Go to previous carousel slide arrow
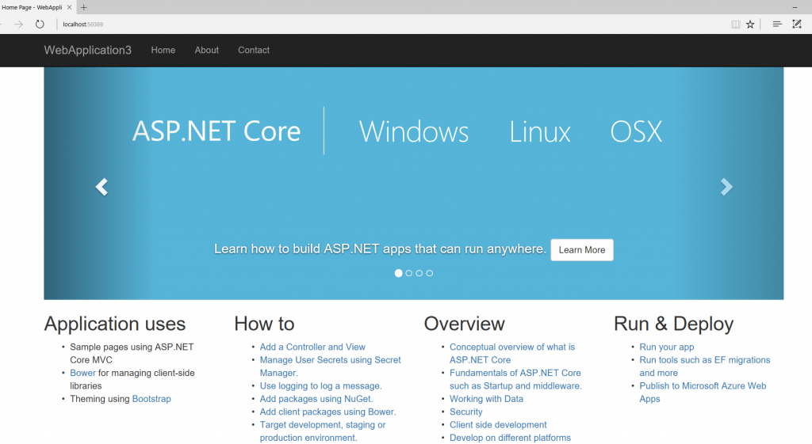The image size is (812, 444). pos(101,187)
